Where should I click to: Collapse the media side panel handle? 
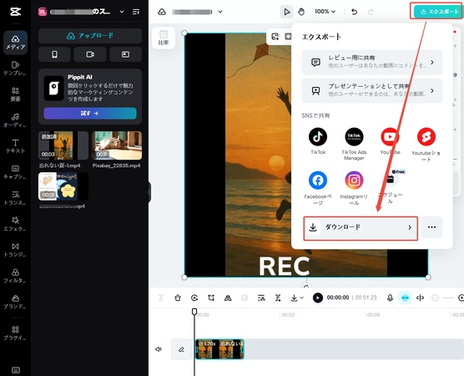coord(149,192)
